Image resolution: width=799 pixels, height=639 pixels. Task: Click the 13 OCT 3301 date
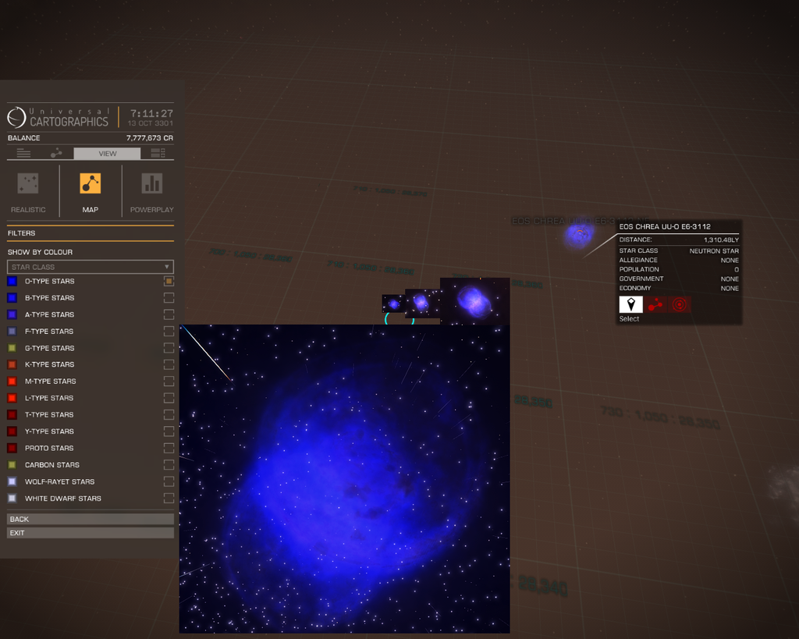tap(151, 123)
